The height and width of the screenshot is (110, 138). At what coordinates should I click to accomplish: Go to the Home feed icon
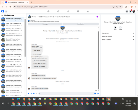48,11
